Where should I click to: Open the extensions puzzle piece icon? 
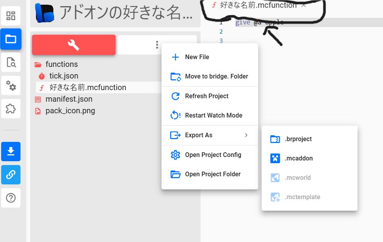click(x=11, y=109)
